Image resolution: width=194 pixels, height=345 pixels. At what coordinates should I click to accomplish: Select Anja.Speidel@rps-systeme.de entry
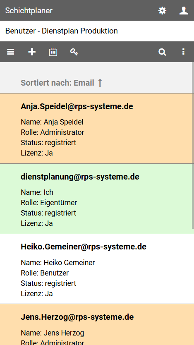pyautogui.click(x=96, y=129)
